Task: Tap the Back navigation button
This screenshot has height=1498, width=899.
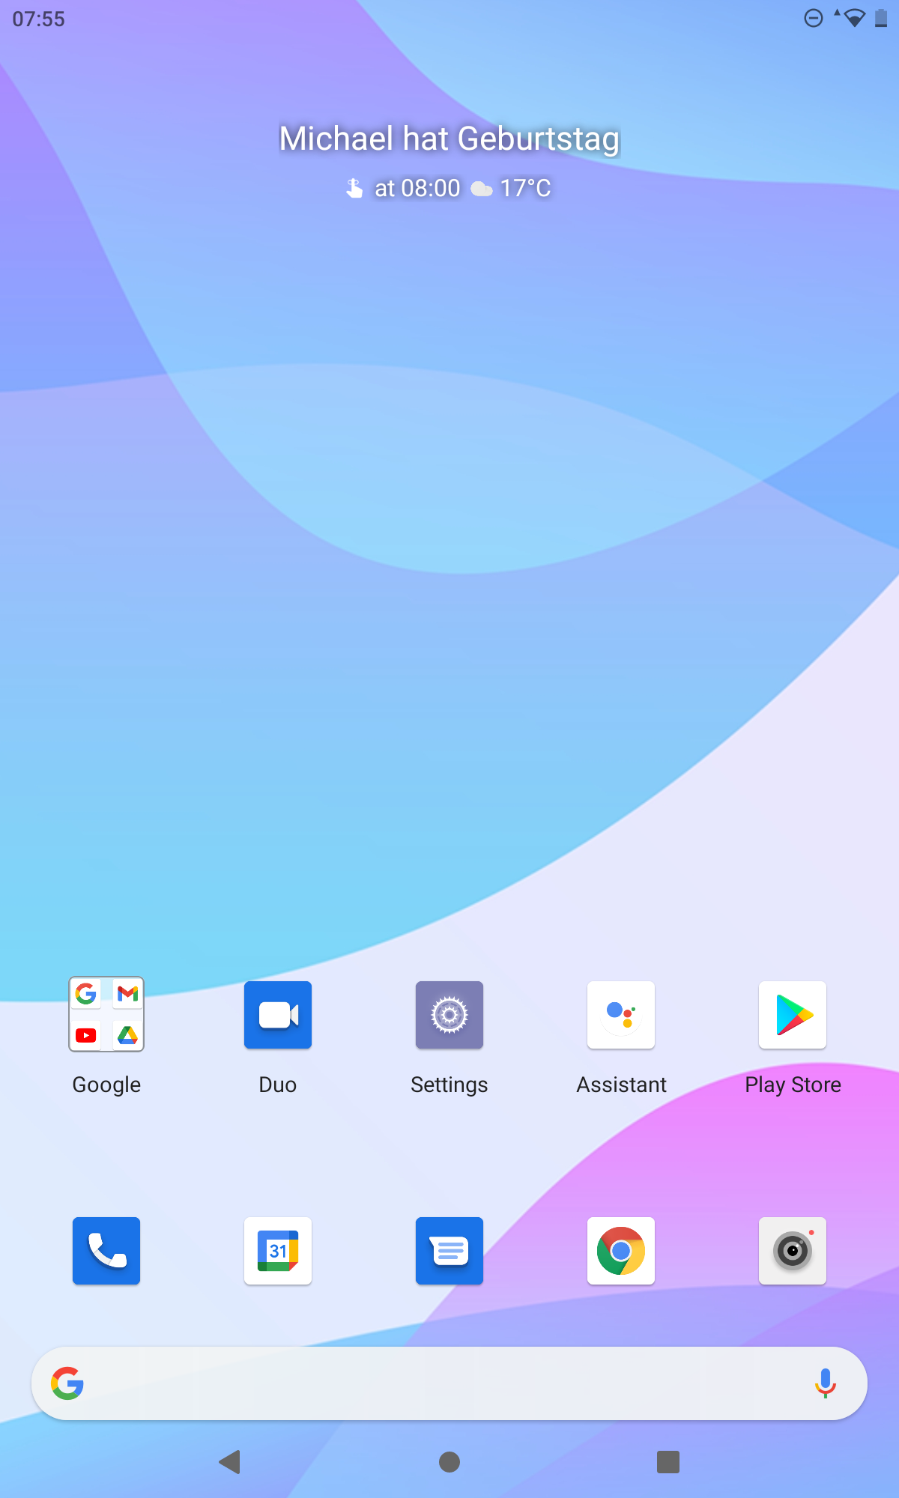Action: click(230, 1461)
